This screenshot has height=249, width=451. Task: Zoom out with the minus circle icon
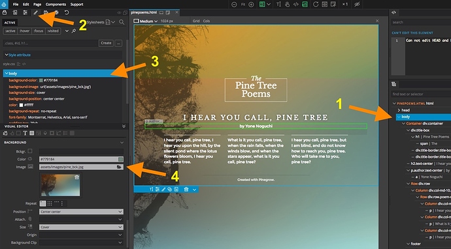(x=234, y=5)
